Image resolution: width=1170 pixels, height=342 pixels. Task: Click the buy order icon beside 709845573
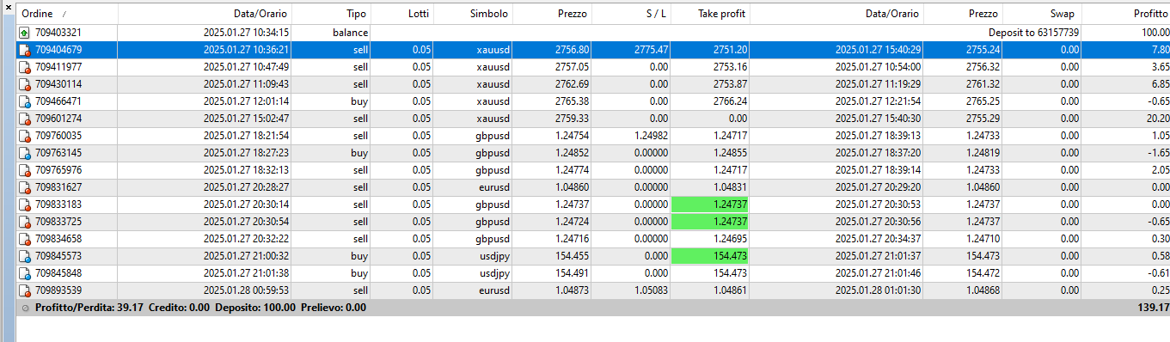tap(25, 256)
